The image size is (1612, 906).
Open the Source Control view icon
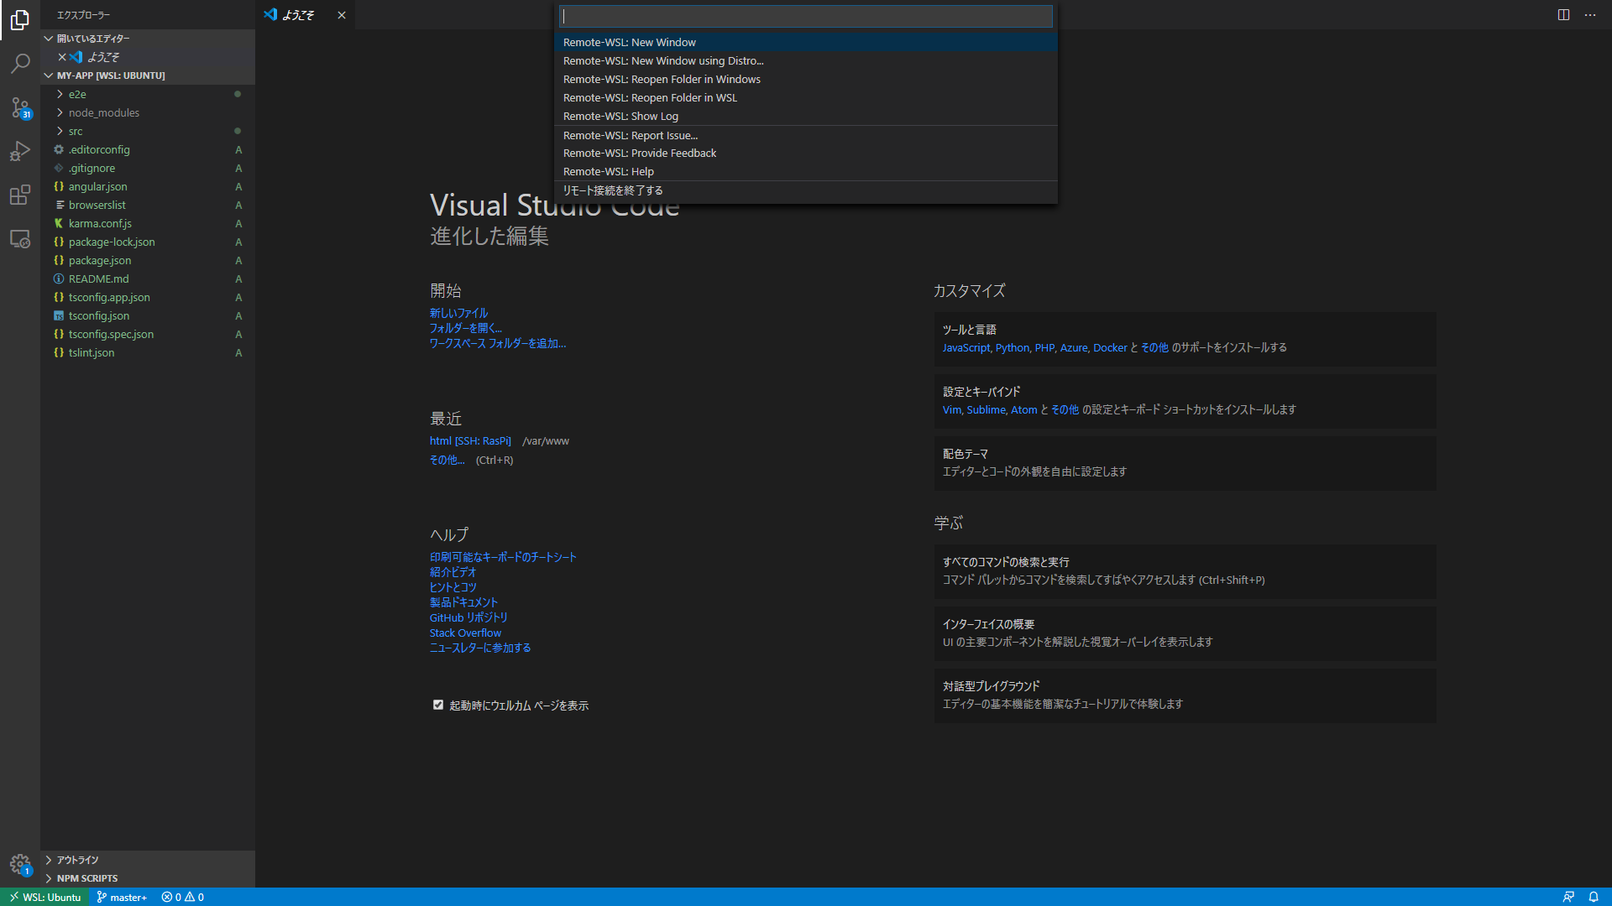click(x=20, y=107)
